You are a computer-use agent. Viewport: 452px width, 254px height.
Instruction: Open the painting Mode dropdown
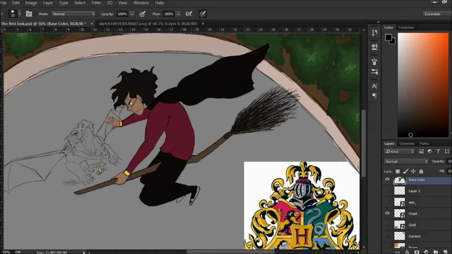pyautogui.click(x=73, y=14)
